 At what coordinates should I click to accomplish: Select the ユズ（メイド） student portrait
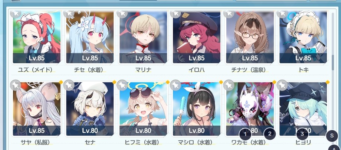[37, 37]
